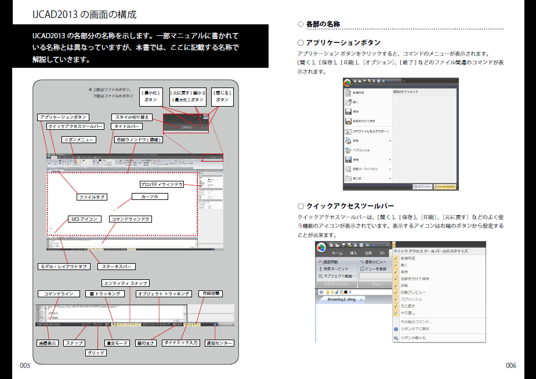
Task: Click 新規作成 document icon in application menu
Action: (348, 93)
